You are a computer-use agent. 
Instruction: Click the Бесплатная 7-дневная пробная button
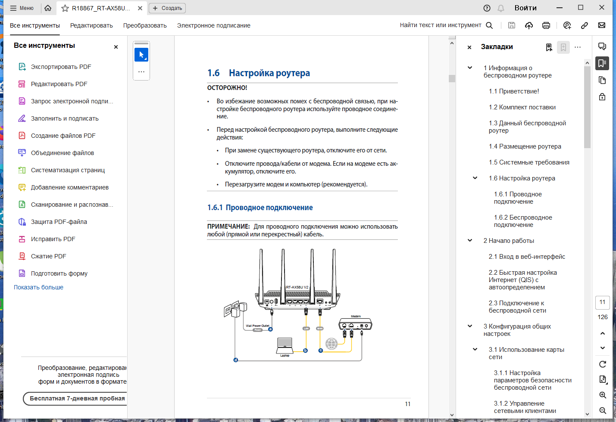(75, 398)
